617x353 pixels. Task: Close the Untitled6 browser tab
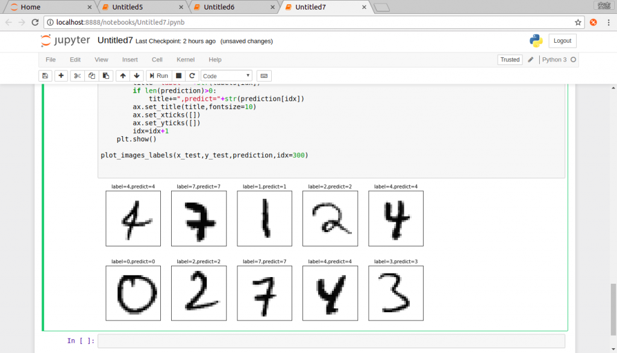272,7
